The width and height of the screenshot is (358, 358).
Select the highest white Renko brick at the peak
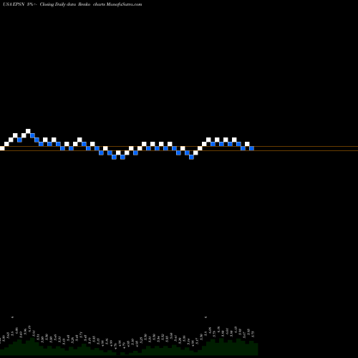pyautogui.click(x=28, y=131)
